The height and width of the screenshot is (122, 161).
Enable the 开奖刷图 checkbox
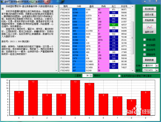[x=145, y=45]
